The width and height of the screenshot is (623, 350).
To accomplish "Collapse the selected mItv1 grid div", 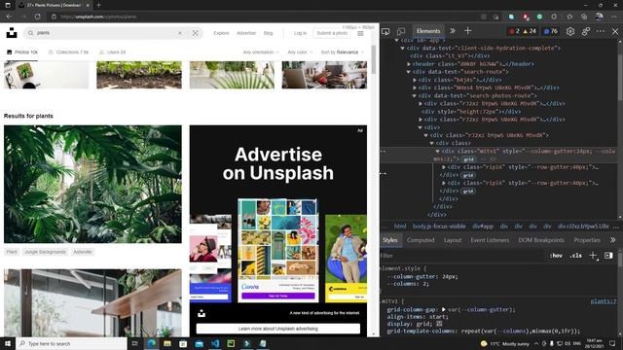I will [437, 152].
